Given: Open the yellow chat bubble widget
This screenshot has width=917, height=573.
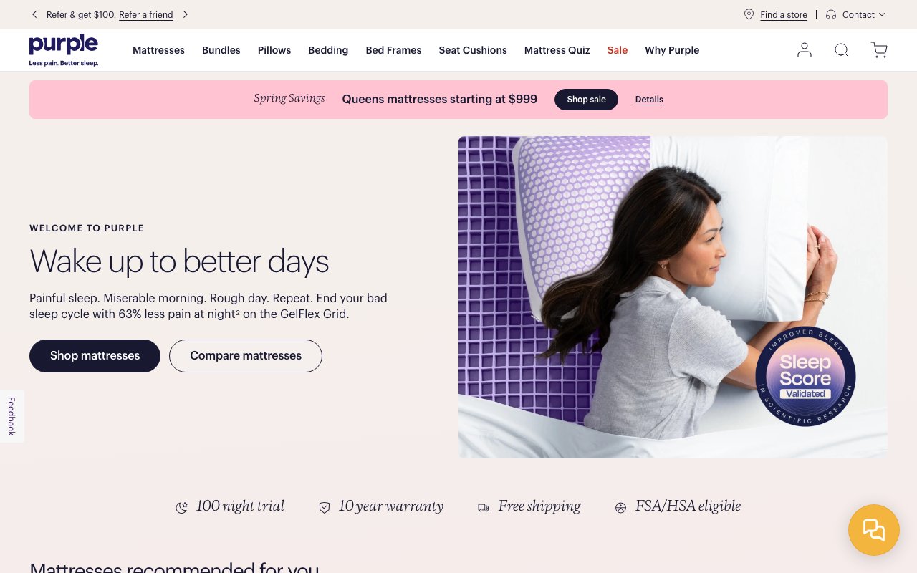Looking at the screenshot, I should point(874,530).
